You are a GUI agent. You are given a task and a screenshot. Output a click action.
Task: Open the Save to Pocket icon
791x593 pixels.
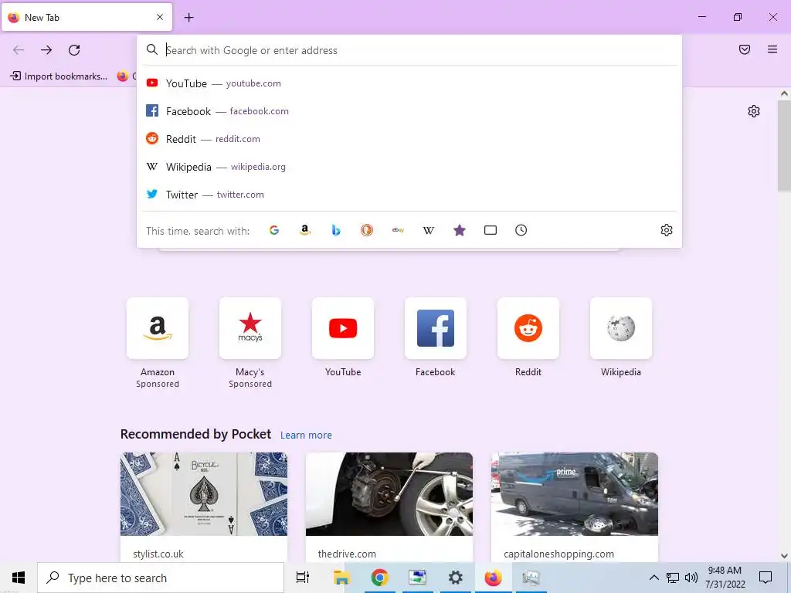click(745, 49)
